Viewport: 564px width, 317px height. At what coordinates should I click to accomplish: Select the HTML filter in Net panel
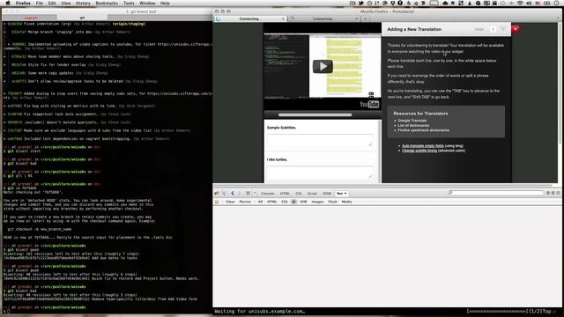click(x=272, y=202)
